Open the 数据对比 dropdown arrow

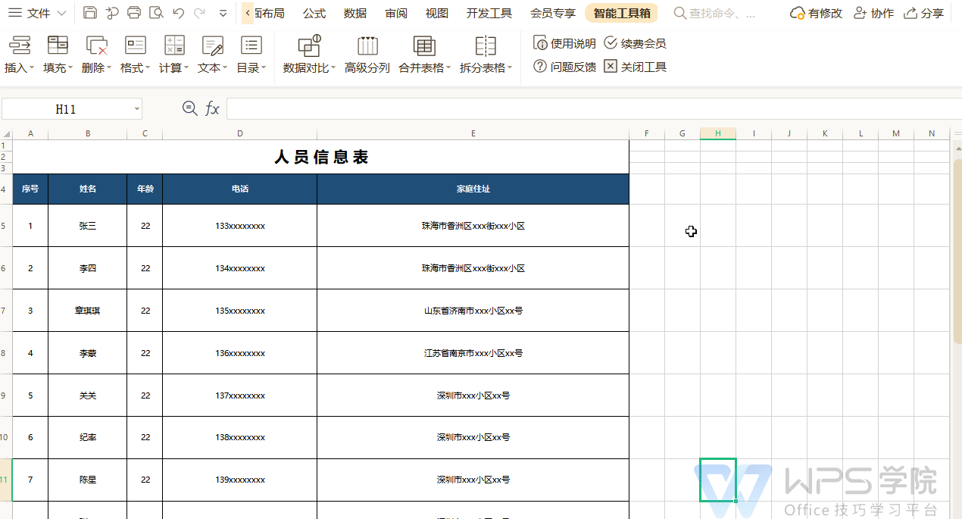pyautogui.click(x=333, y=68)
